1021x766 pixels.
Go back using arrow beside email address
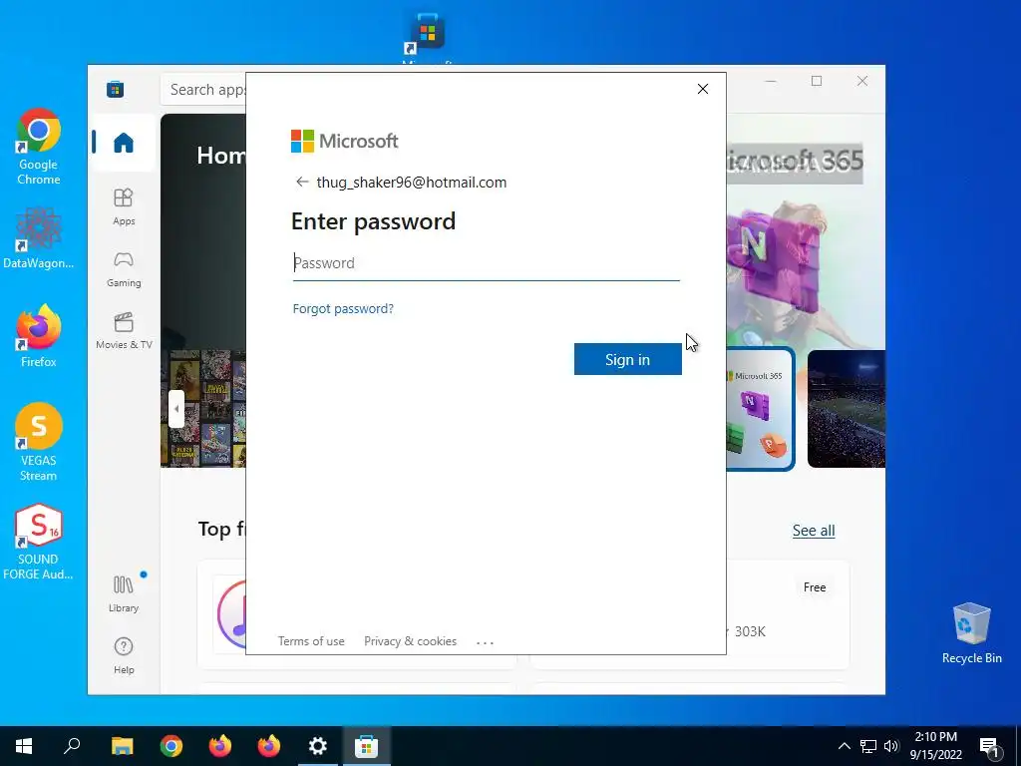tap(301, 182)
